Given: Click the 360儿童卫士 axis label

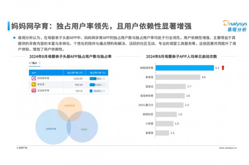Looking at the screenshot, I should pos(146,105).
